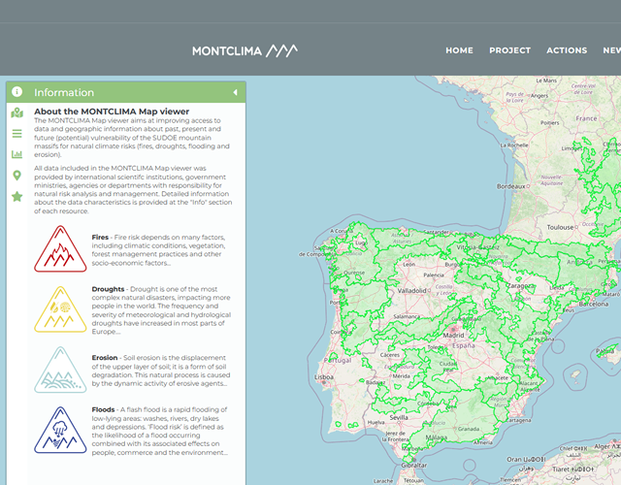
Task: Click Valladolid label on the map
Action: tap(411, 291)
